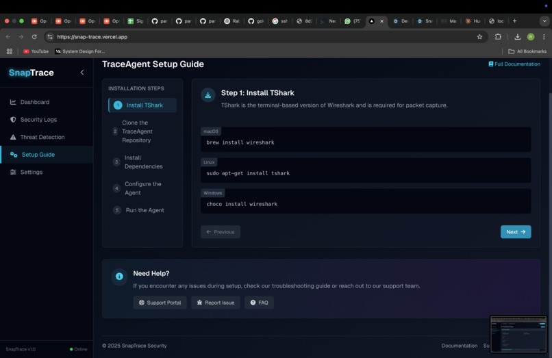Switch to the green Sig spreadsheet tab
Screen dimensions: 552x358
135,21
